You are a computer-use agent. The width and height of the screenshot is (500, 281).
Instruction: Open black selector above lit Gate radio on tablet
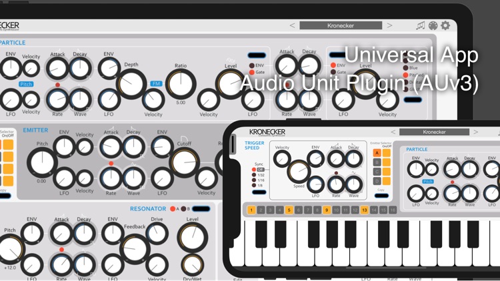[x=257, y=55]
